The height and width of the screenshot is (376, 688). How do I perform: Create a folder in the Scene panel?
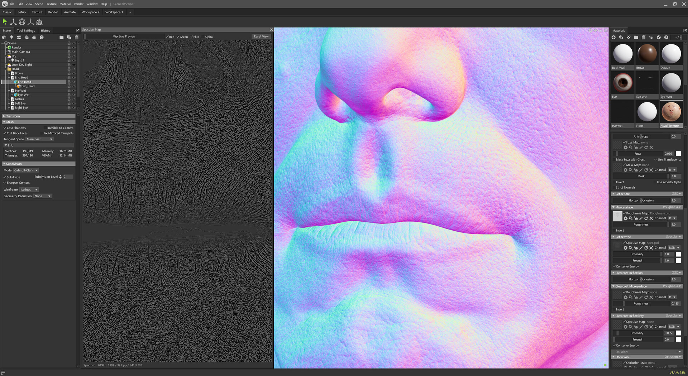click(61, 37)
